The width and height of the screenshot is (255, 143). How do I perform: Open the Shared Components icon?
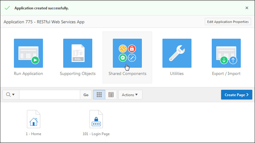coord(127,53)
